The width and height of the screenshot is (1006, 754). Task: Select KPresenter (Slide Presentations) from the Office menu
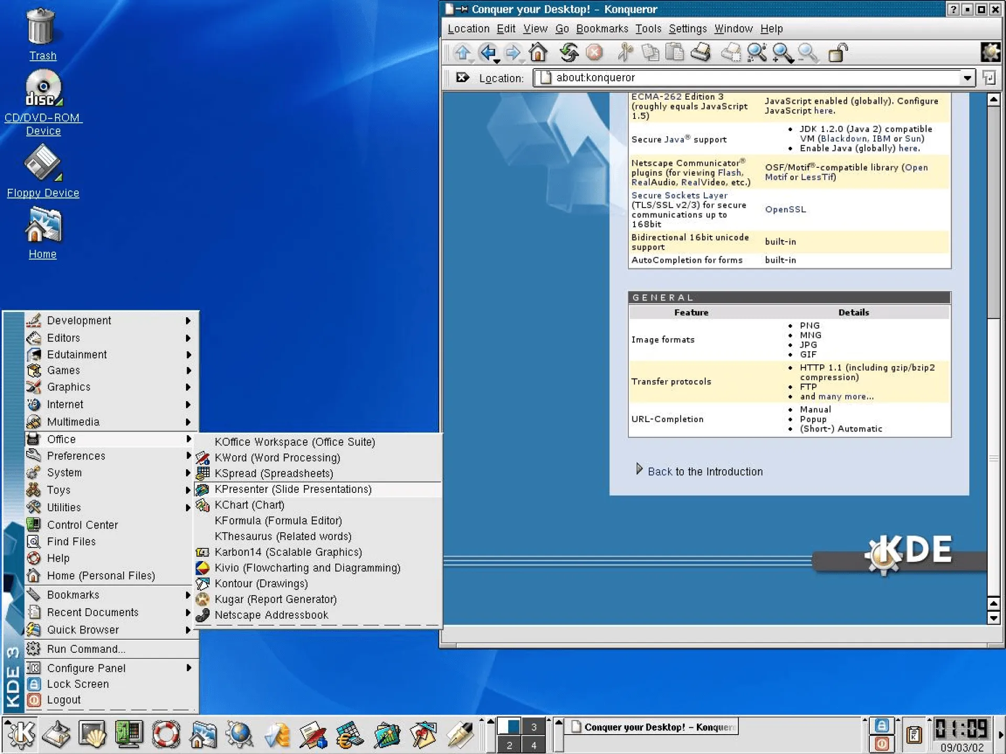pos(292,489)
